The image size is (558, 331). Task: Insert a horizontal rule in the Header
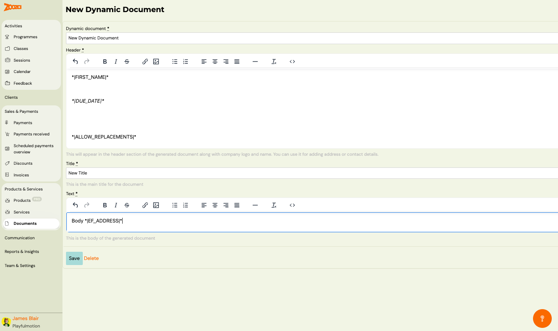click(x=255, y=61)
